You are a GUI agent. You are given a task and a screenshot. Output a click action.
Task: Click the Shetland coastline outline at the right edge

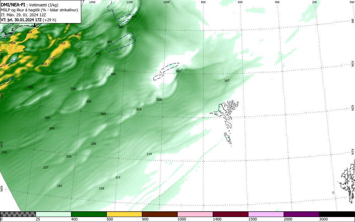tap(348, 181)
